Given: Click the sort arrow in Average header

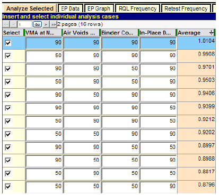Looking at the screenshot, I should pyautogui.click(x=211, y=32).
